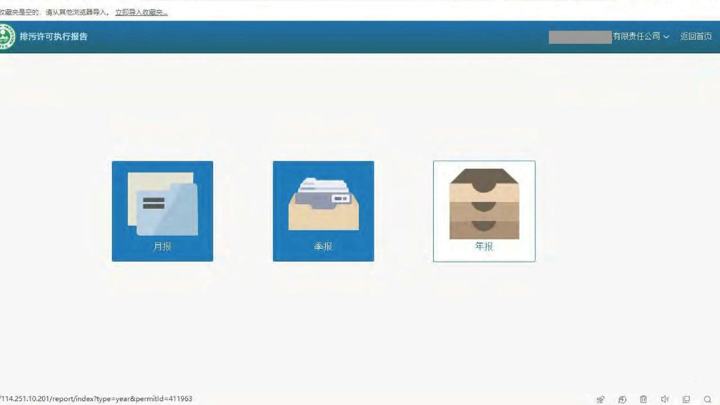Click the 返回首页 link in the header

pyautogui.click(x=696, y=37)
